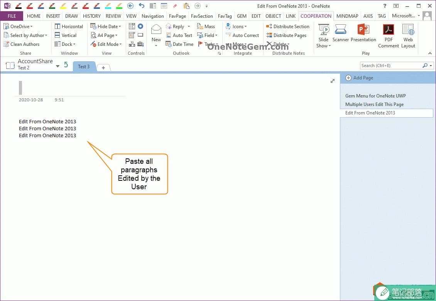This screenshot has width=436, height=301.
Task: Toggle full page view arrow
Action: tap(333, 81)
